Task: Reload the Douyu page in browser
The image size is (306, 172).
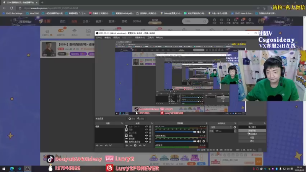Action: 11,8
